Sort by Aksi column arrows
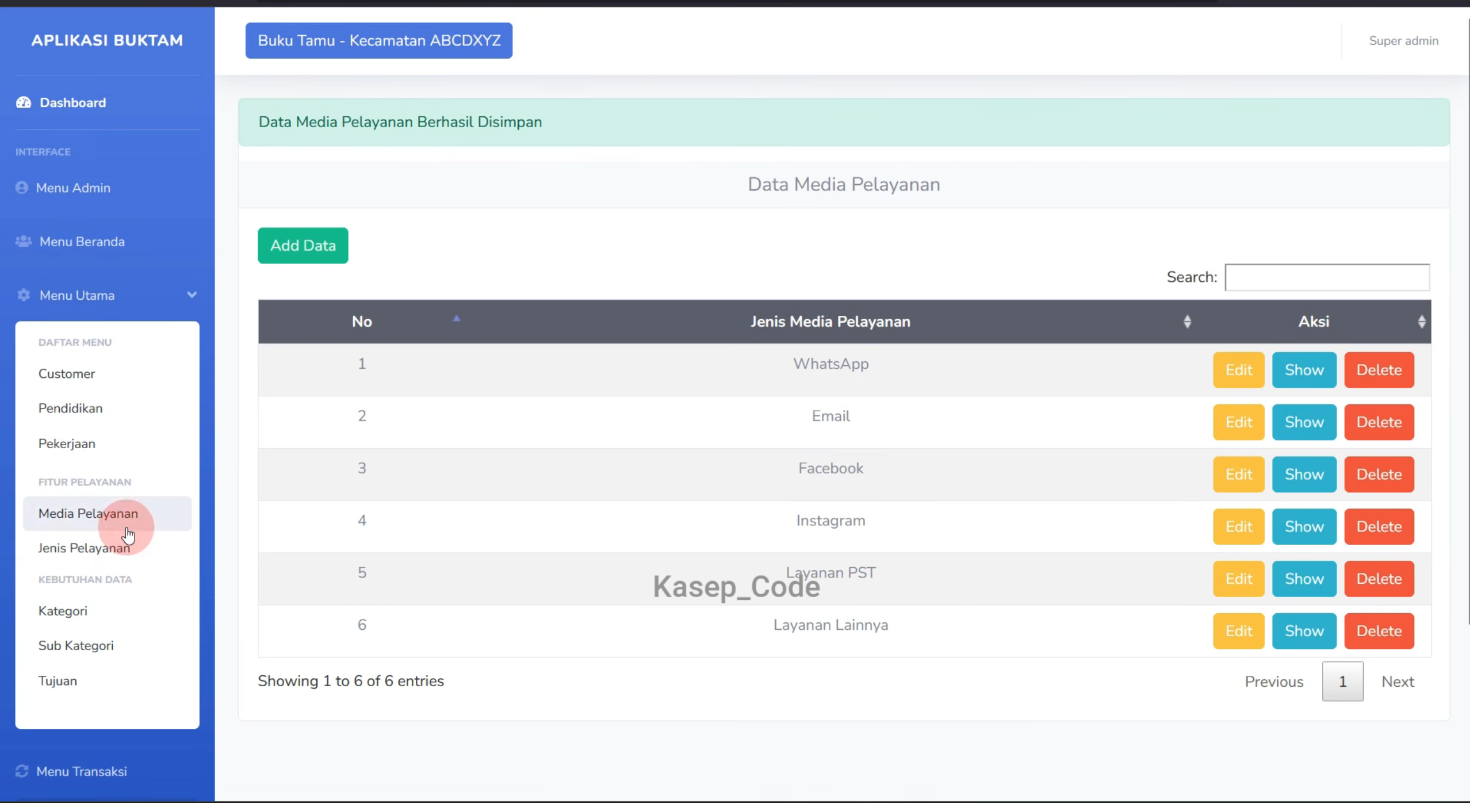The image size is (1470, 803). (x=1422, y=322)
